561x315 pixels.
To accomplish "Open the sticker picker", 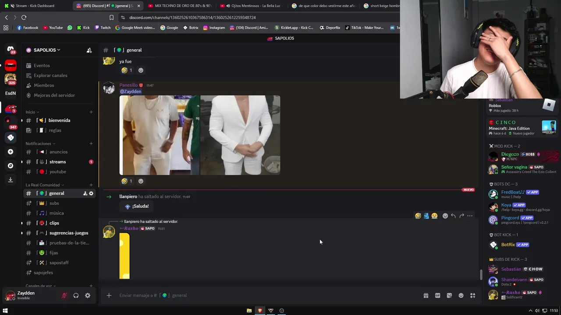I will tap(449, 296).
